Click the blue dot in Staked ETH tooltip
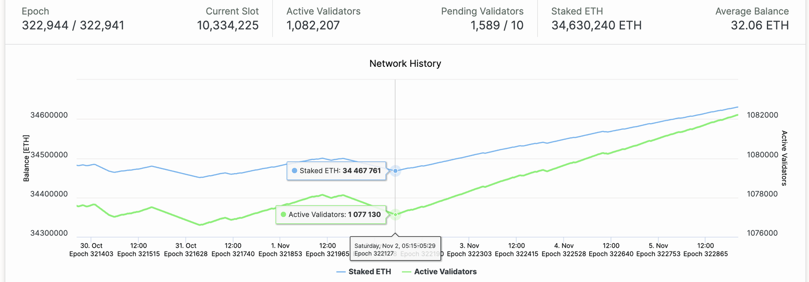The height and width of the screenshot is (282, 809). pyautogui.click(x=294, y=170)
